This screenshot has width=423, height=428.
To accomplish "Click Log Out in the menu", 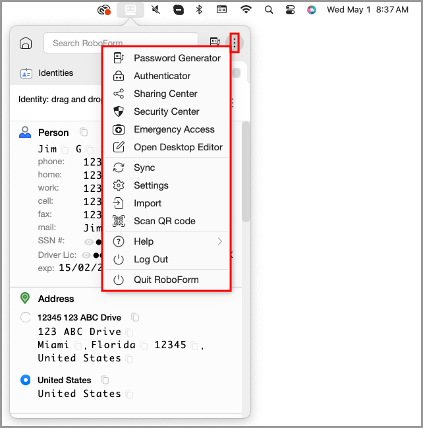I will click(166, 259).
